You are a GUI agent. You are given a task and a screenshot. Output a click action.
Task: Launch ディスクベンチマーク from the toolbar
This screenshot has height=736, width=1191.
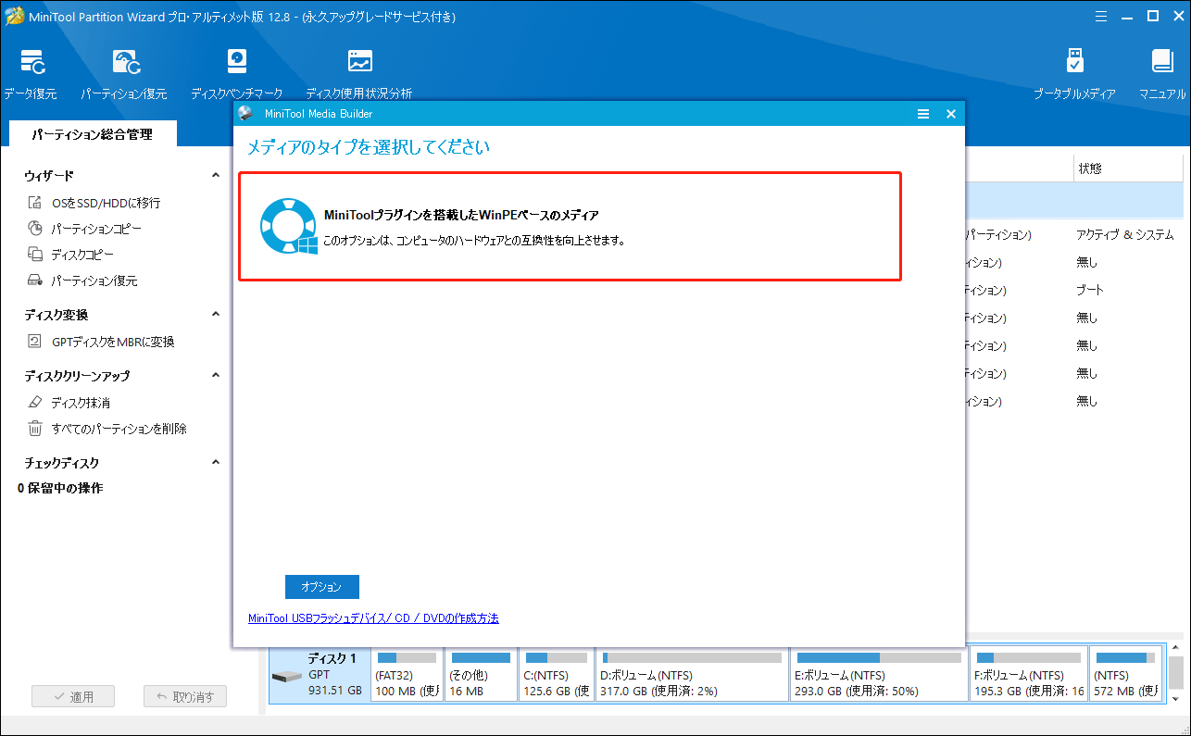point(237,61)
